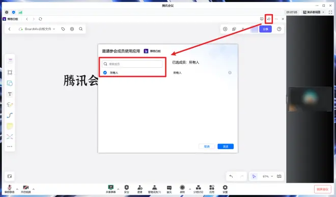
Task: Refresh the whiteboard app
Action: pyautogui.click(x=40, y=19)
